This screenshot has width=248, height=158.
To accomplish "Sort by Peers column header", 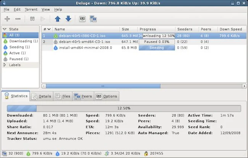I will (208, 29).
